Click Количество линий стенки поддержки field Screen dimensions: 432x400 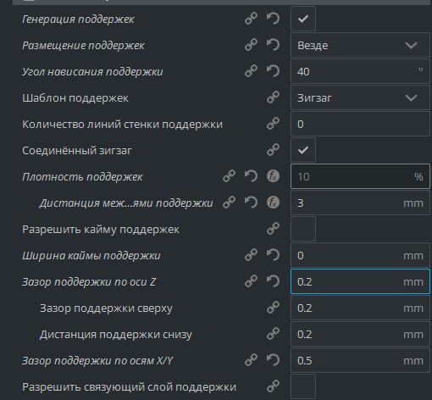pyautogui.click(x=360, y=124)
